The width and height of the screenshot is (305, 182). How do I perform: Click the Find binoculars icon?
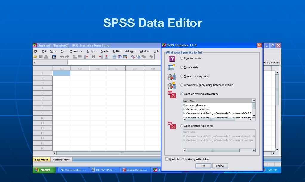pyautogui.click(x=93, y=57)
